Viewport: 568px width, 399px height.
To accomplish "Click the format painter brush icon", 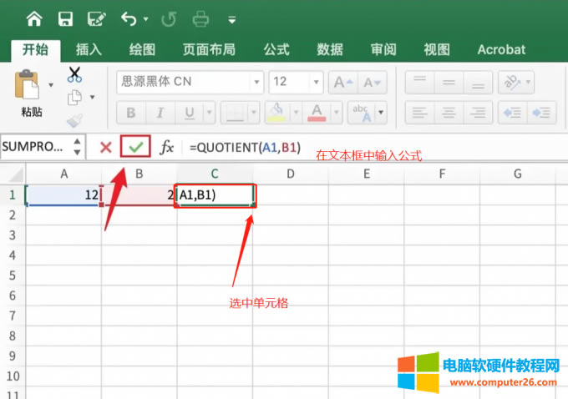I will coord(74,120).
